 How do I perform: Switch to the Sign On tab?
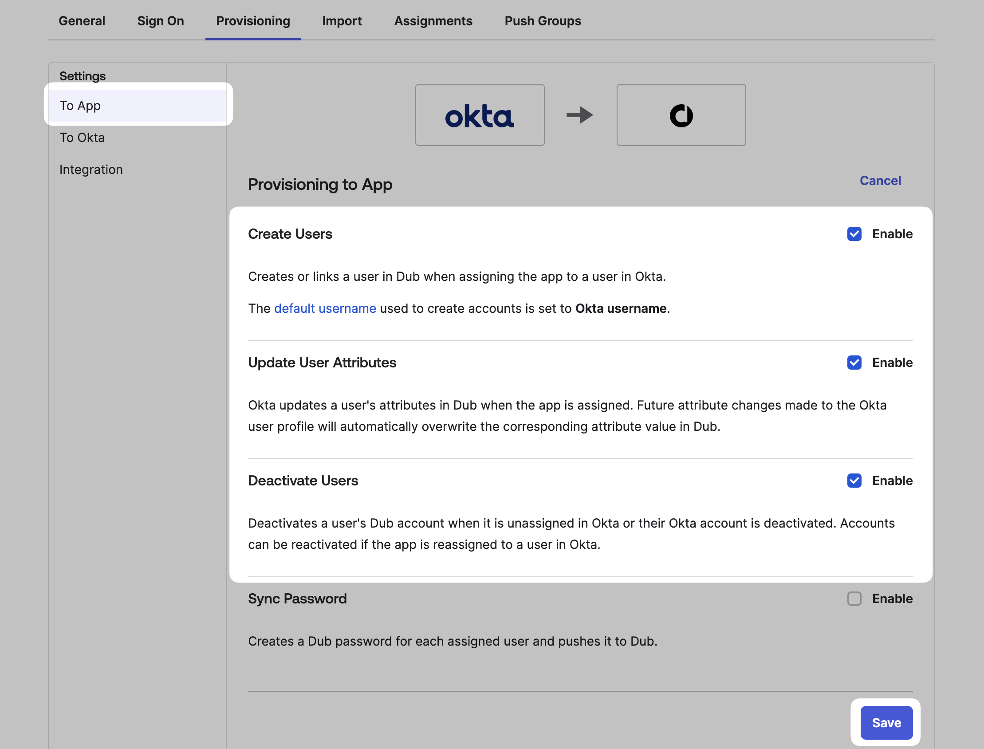[161, 21]
